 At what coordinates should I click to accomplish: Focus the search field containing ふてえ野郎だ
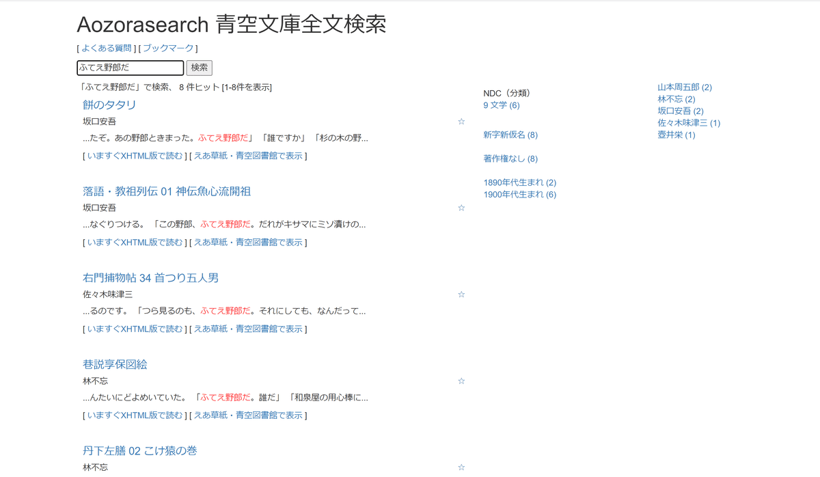click(x=131, y=68)
